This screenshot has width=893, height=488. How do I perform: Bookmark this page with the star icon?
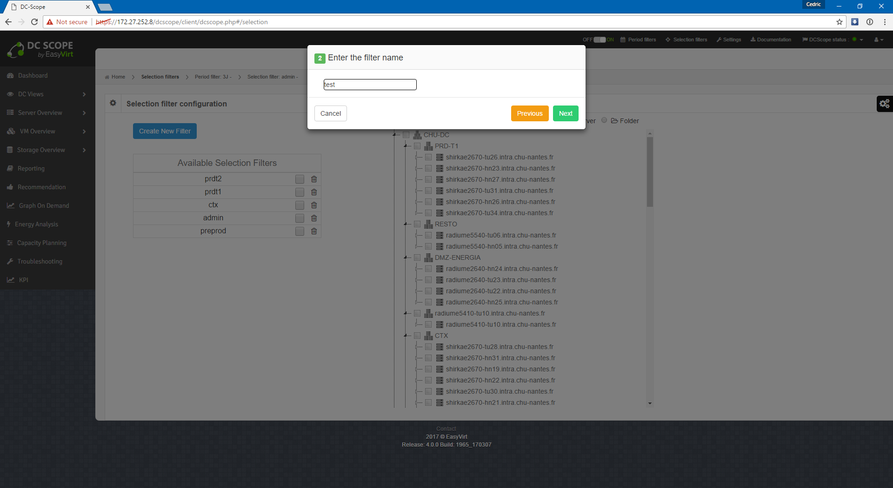coord(839,22)
